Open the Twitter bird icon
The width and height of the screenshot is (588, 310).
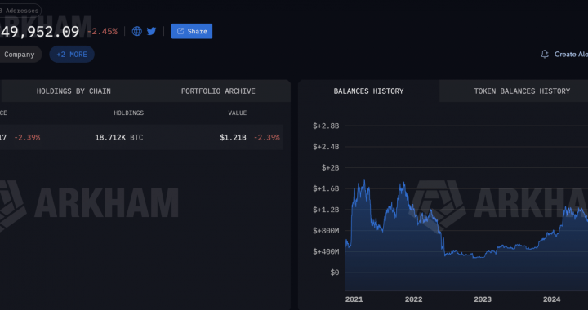152,31
